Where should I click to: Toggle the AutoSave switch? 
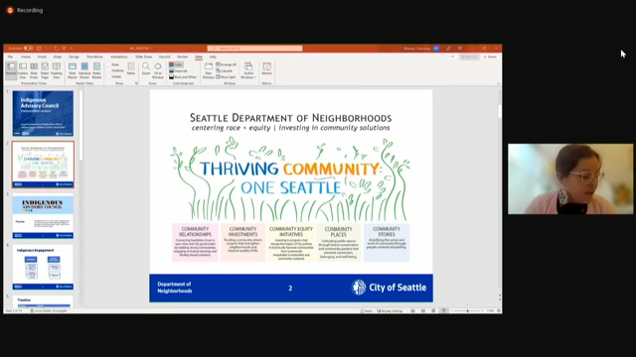[29, 49]
